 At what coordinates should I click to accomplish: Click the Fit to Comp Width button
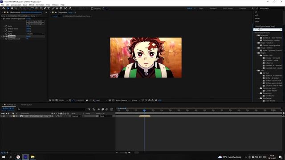click(x=35, y=21)
